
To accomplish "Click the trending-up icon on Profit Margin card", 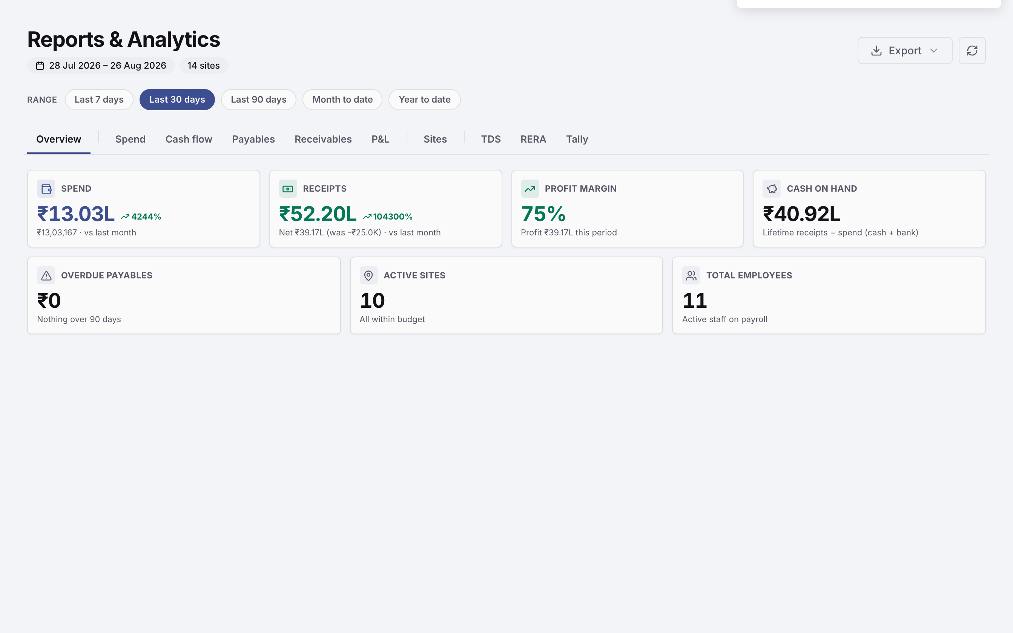I will pos(530,189).
